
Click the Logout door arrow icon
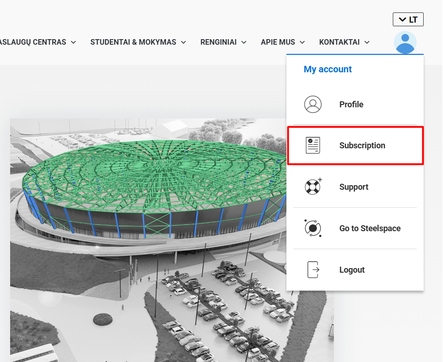click(313, 269)
